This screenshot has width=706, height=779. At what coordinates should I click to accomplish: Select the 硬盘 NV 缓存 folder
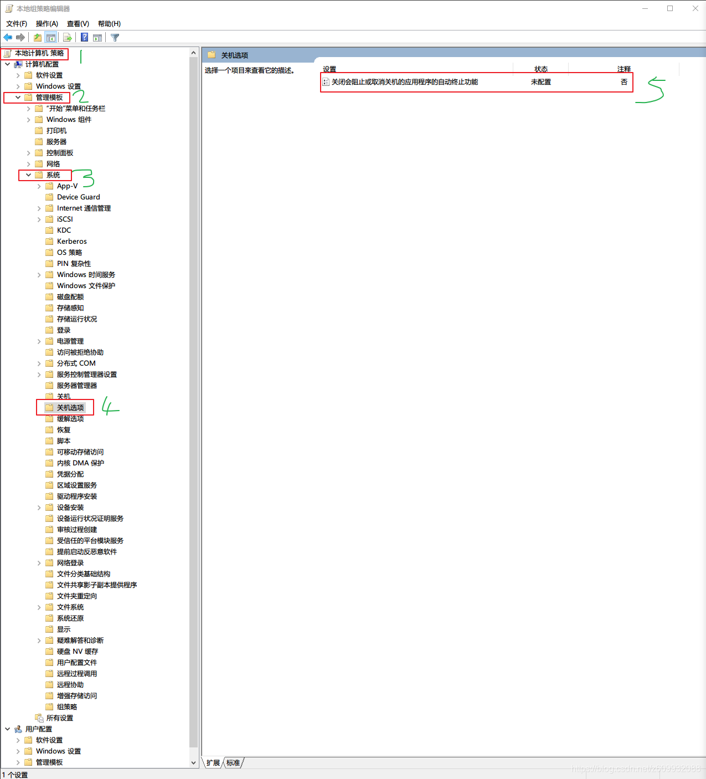coord(78,652)
